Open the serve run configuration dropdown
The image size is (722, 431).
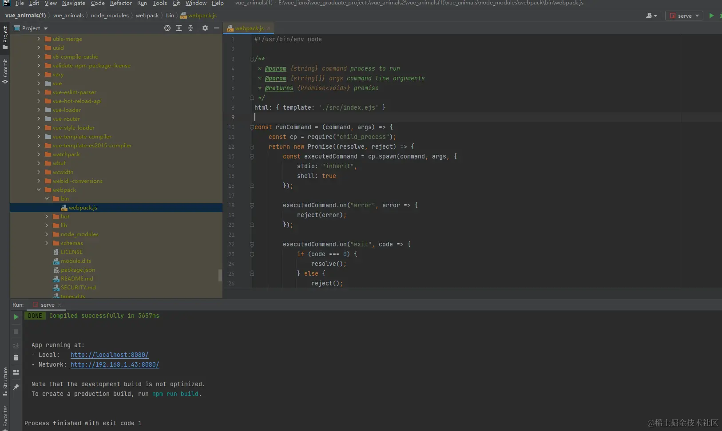click(684, 16)
